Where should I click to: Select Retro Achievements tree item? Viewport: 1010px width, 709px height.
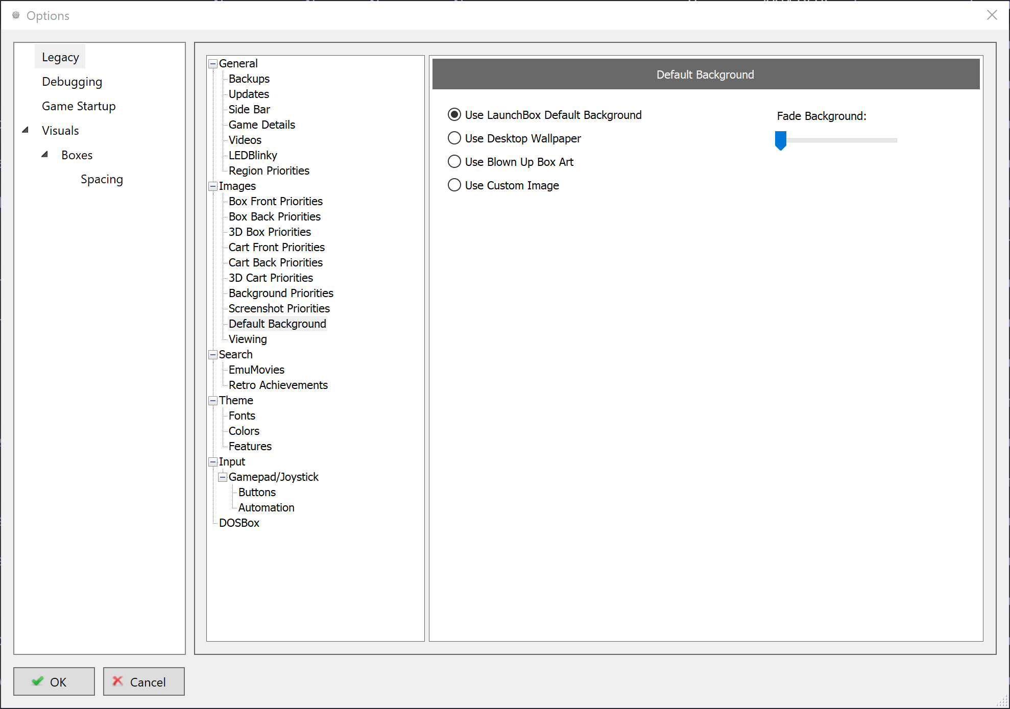(278, 385)
